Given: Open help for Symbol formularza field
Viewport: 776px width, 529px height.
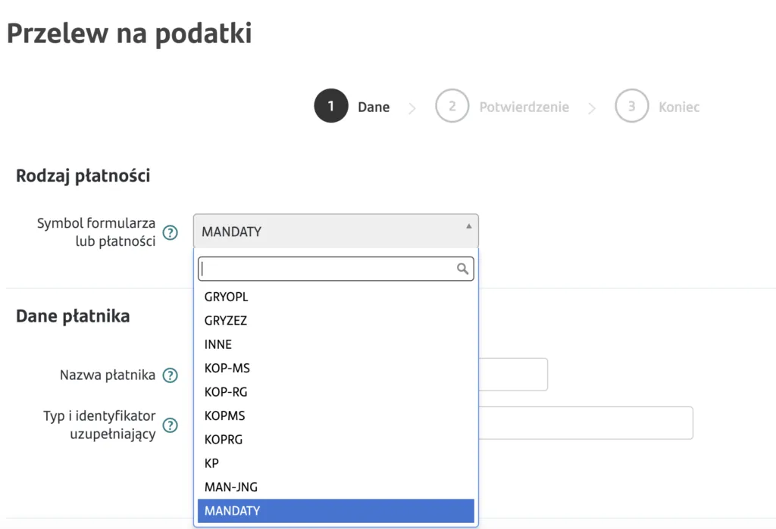Looking at the screenshot, I should click(x=170, y=233).
